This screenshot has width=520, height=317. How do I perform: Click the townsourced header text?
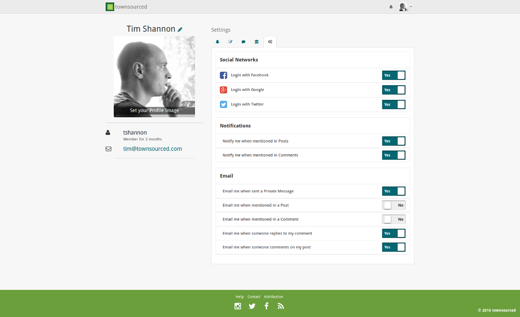[131, 7]
